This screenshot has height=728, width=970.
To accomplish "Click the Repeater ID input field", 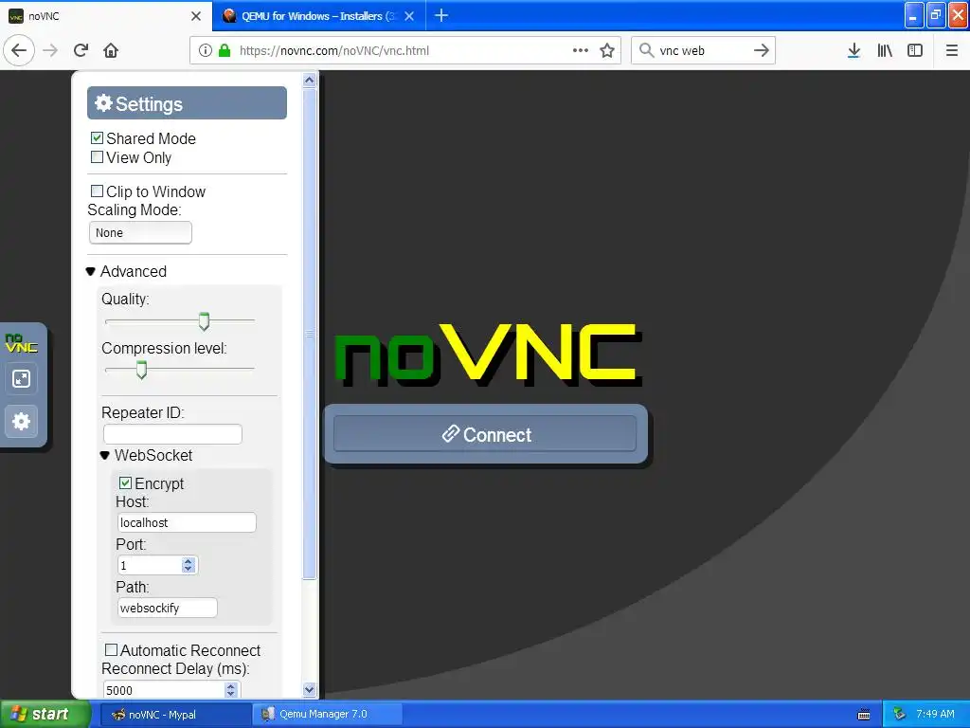I will (172, 434).
